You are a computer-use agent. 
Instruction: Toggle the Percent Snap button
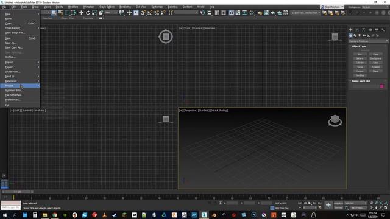pyautogui.click(x=157, y=13)
